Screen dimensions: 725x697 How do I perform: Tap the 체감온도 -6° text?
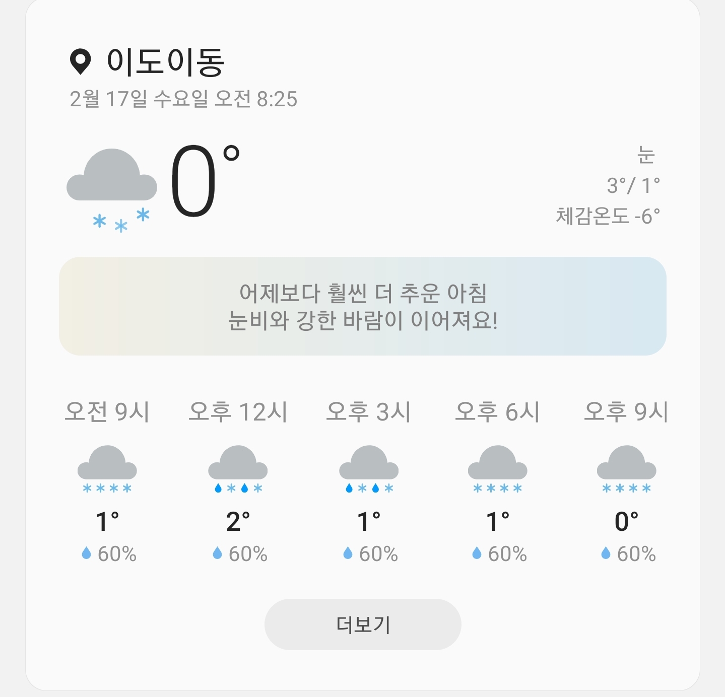coord(608,216)
